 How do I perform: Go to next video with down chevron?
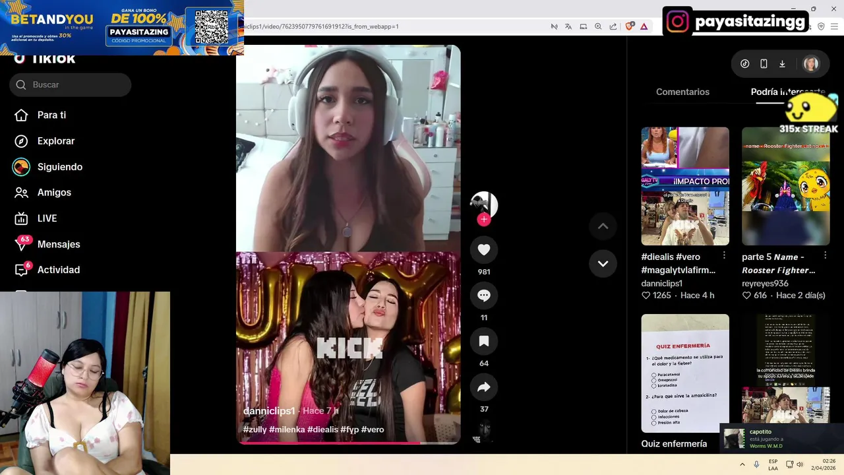[x=603, y=263]
